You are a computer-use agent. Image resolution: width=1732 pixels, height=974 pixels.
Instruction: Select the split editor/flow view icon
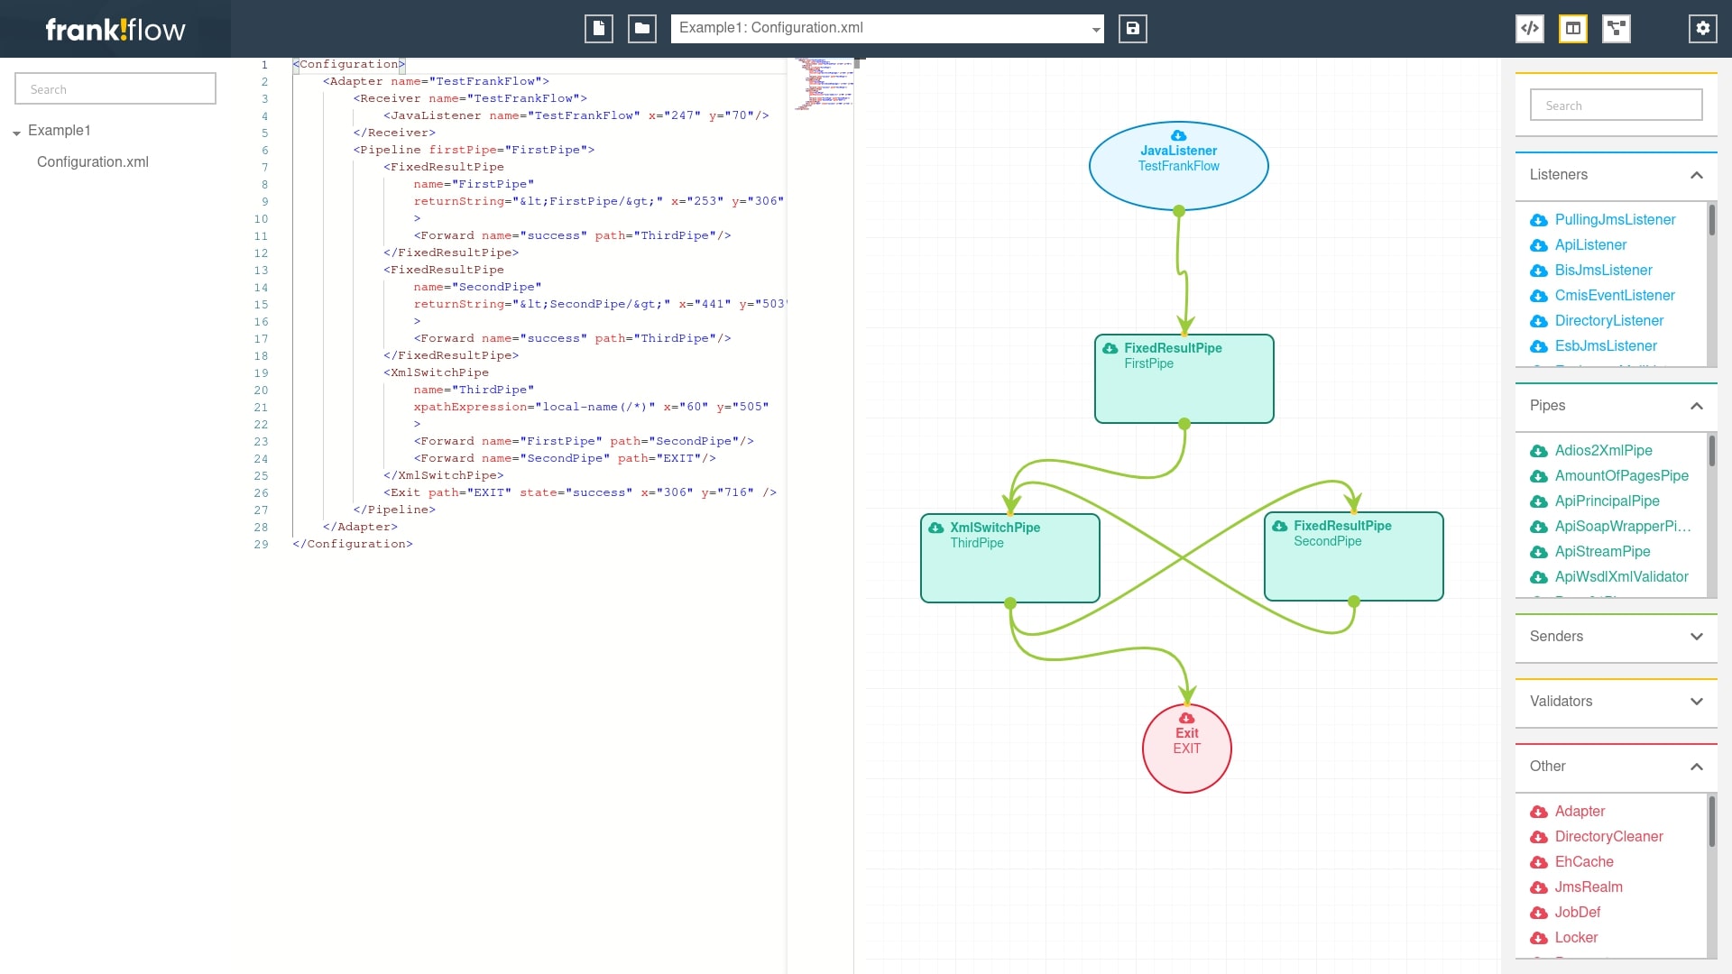coord(1572,28)
